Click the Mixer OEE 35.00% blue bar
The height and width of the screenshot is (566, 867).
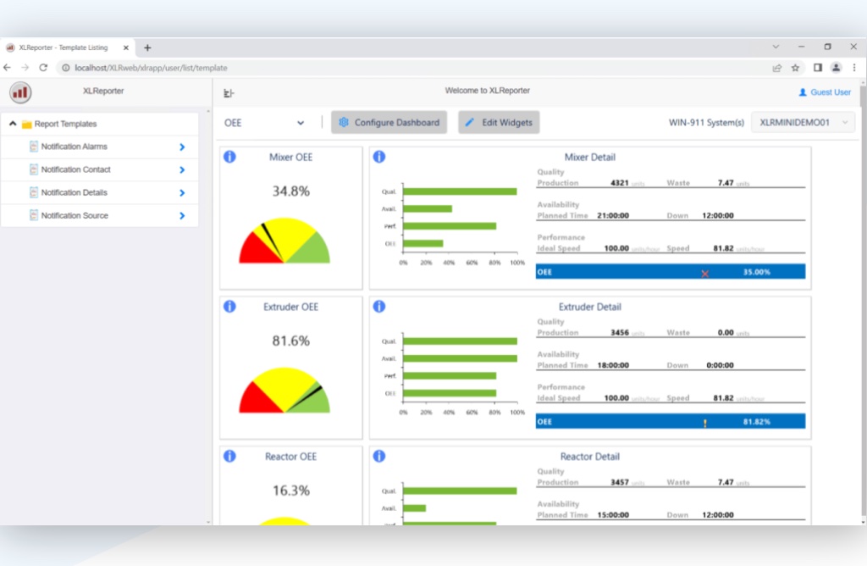coord(671,272)
